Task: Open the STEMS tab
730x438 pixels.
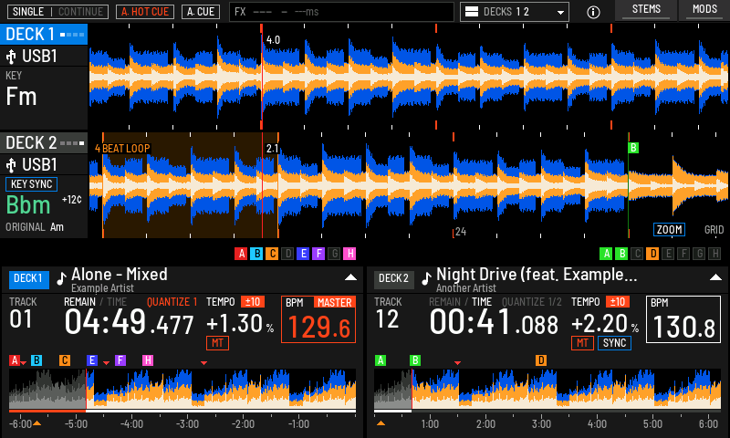Action: 646,10
